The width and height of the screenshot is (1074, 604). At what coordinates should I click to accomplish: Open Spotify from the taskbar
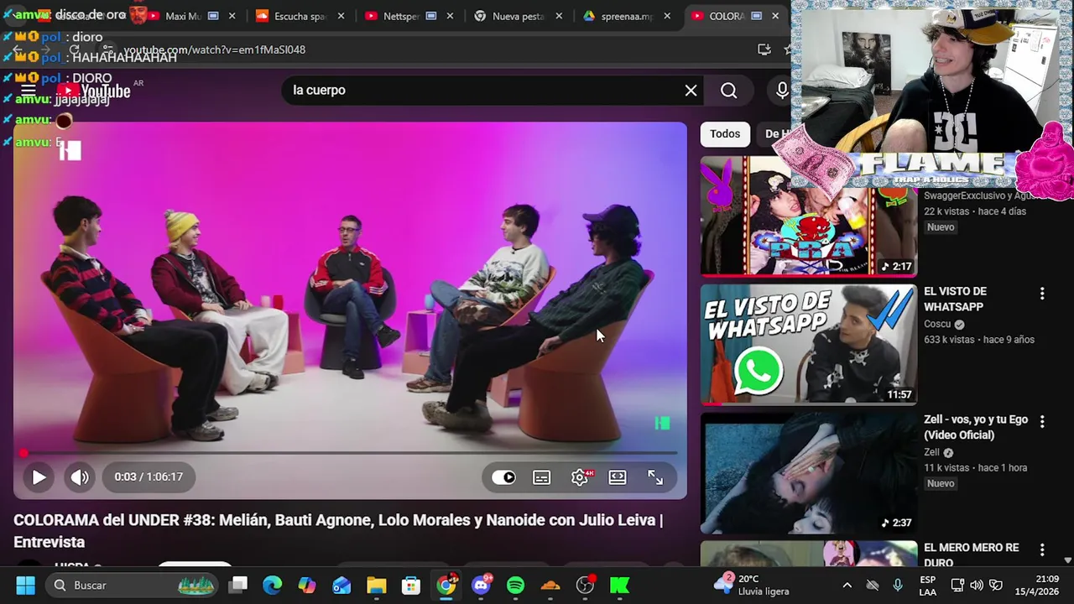(x=515, y=585)
